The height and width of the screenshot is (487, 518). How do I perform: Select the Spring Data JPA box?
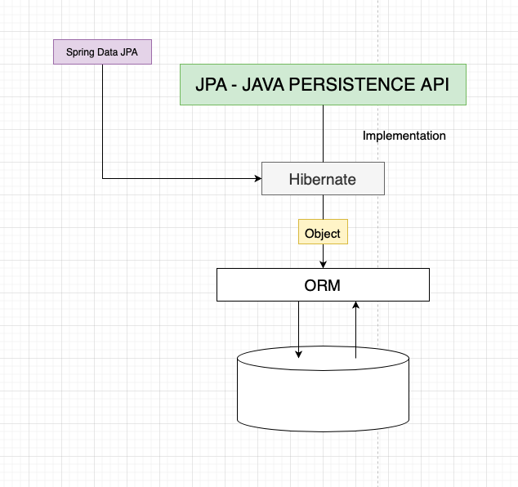pos(102,51)
